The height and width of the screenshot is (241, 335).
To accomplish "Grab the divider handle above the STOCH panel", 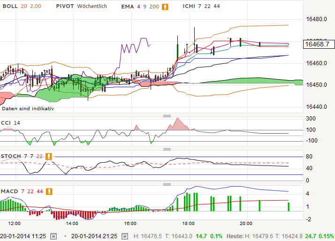I will [167, 149].
